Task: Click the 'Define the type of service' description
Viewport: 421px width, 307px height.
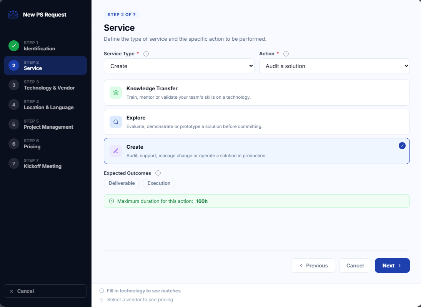Action: (185, 39)
